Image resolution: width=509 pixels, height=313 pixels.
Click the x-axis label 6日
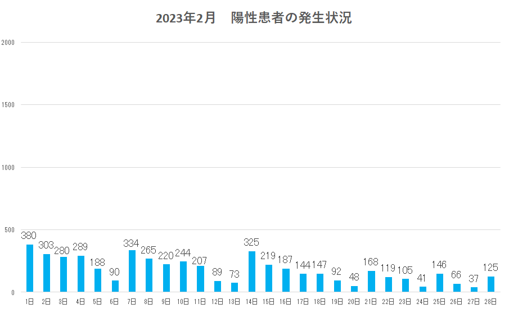[114, 302]
